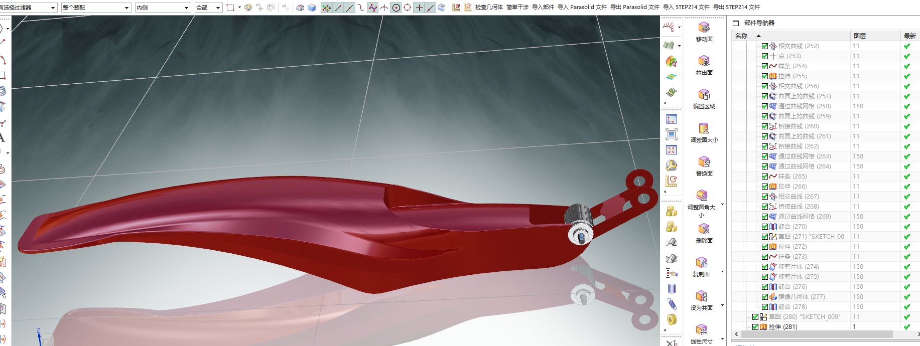Screen dimensions: 920x346
Task: Toggle the point on face snap icon
Action: [x=442, y=8]
